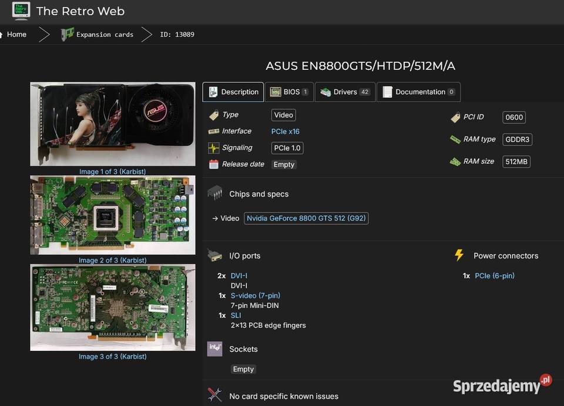Open the DVI-I port link
The width and height of the screenshot is (564, 406).
[239, 276]
